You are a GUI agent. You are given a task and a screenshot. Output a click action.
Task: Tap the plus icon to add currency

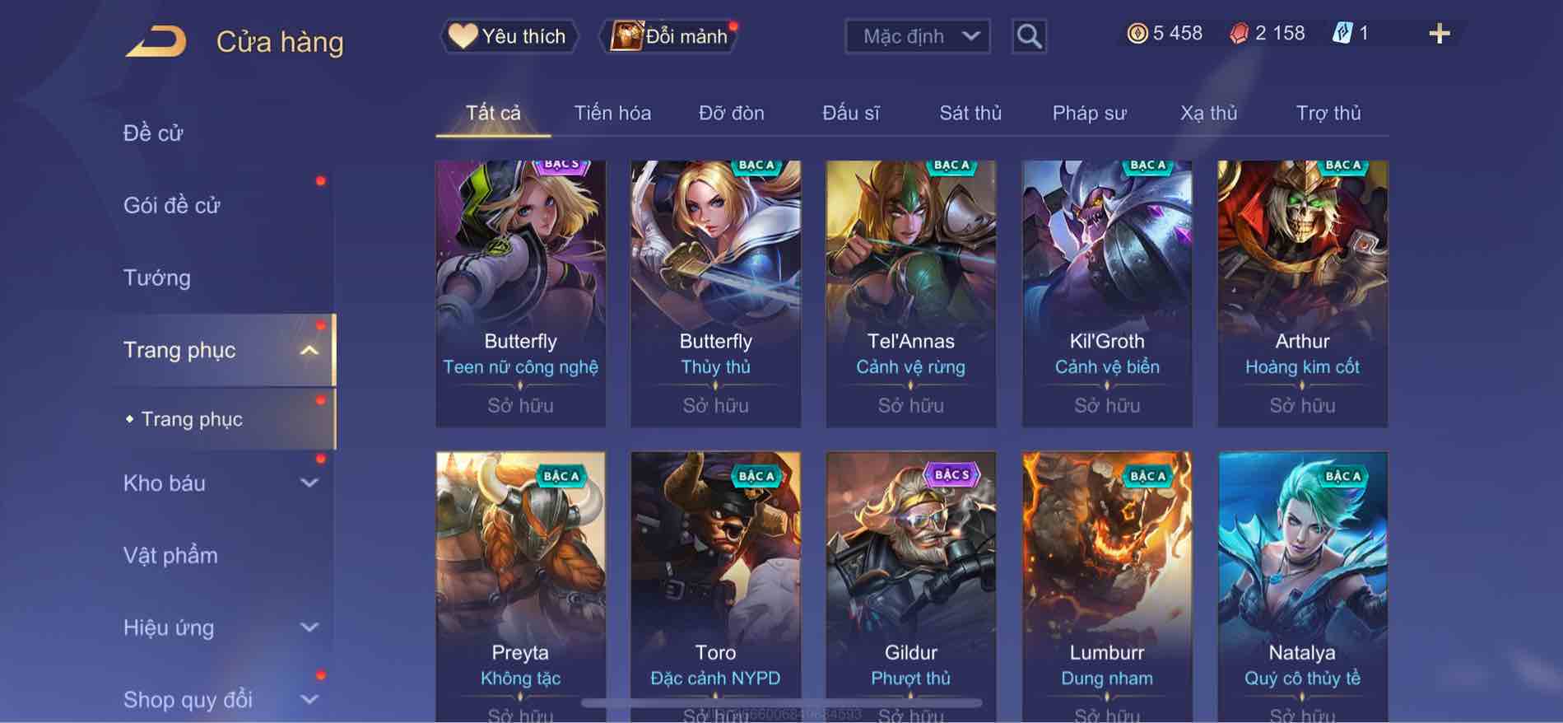[x=1439, y=34]
